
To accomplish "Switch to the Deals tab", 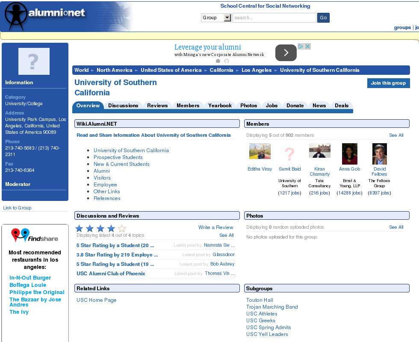I will [x=342, y=106].
